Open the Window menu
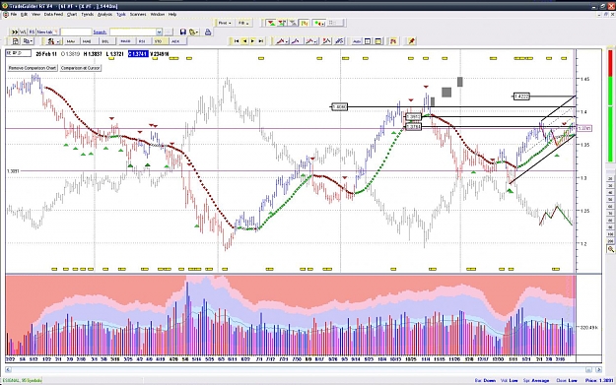The height and width of the screenshot is (385, 616). 158,14
